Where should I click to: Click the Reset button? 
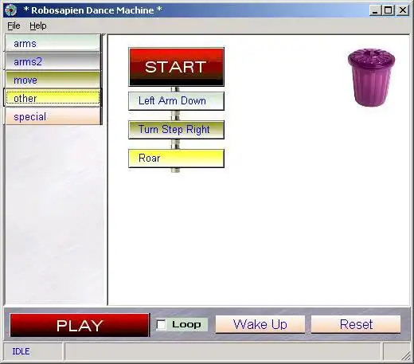(x=356, y=324)
